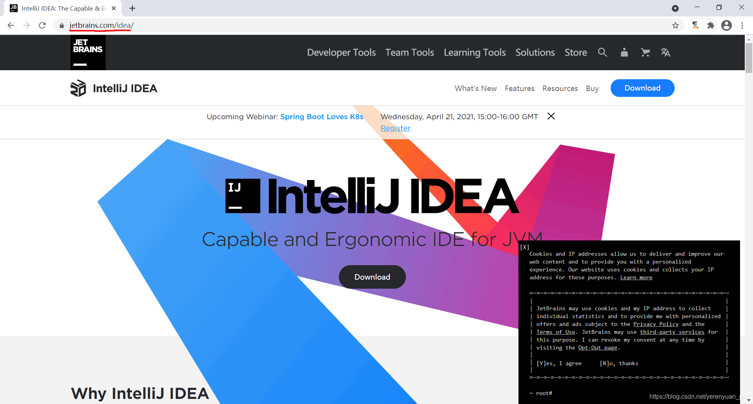The image size is (753, 404).
Task: View site info via padlock icon
Action: tap(62, 25)
